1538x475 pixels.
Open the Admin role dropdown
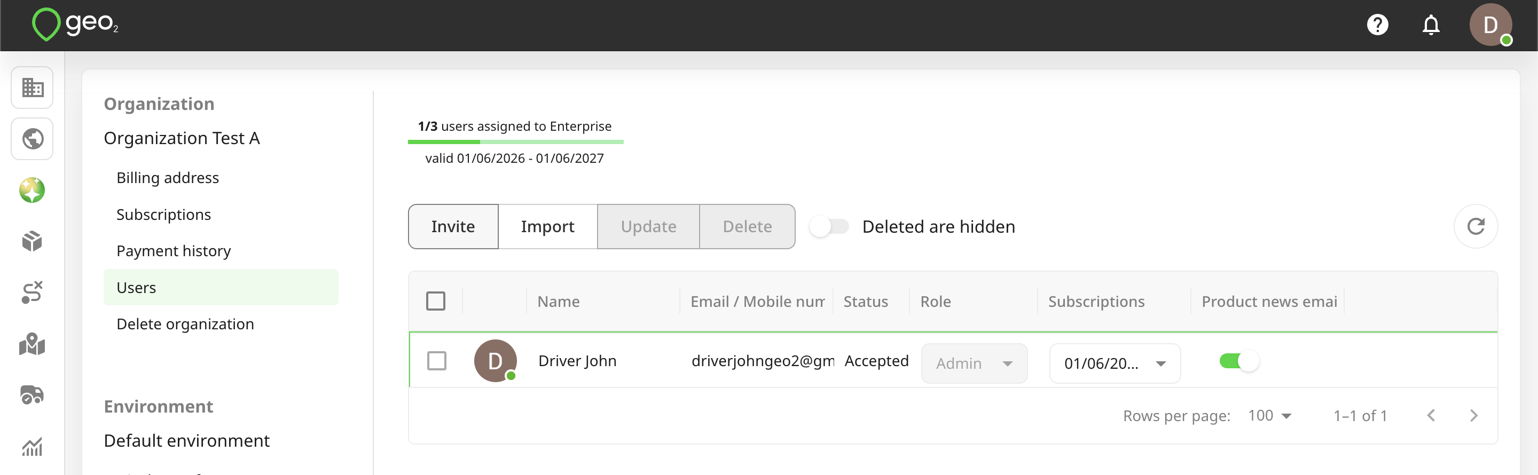[975, 363]
